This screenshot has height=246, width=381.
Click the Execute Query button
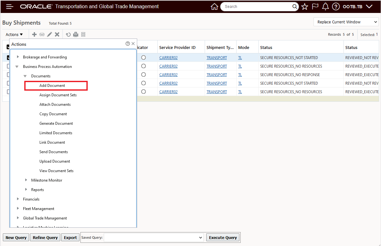pyautogui.click(x=223, y=237)
